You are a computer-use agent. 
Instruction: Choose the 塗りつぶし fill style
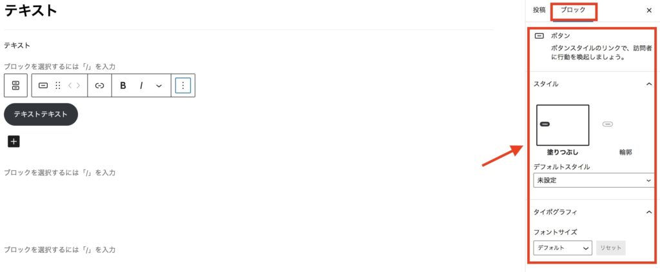(562, 125)
